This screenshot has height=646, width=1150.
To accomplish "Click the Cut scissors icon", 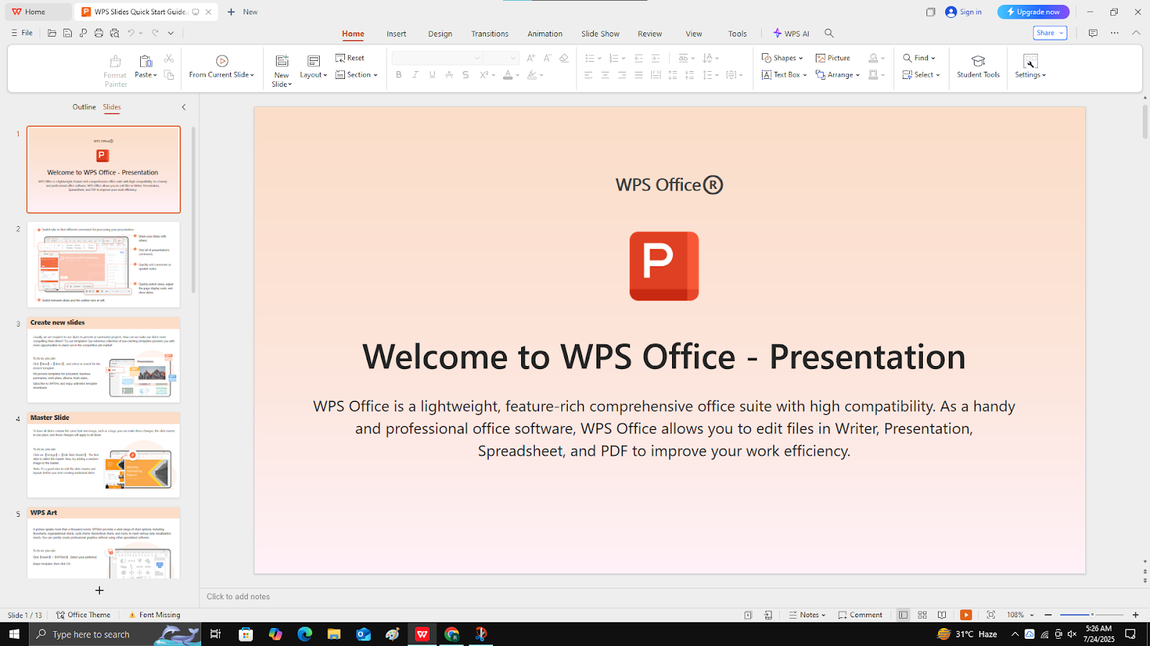I will click(169, 58).
